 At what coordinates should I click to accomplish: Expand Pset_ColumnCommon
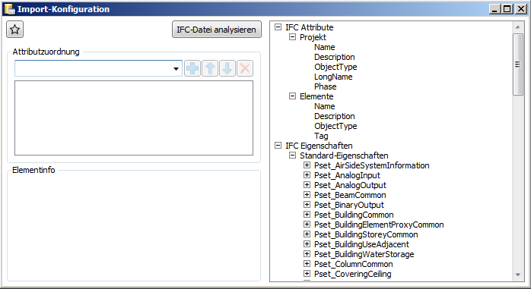click(307, 264)
